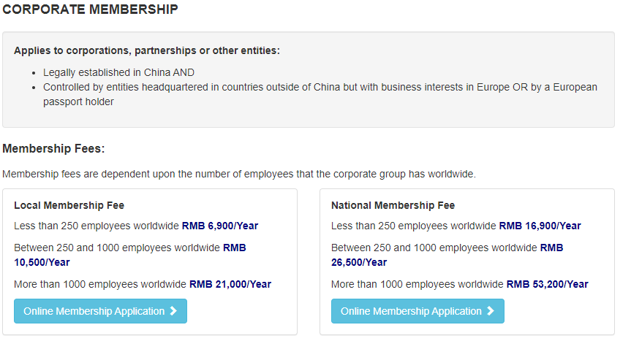This screenshot has height=341, width=631.
Task: Click the "Applies to corporations, partnerships" bold text
Action: click(x=147, y=50)
